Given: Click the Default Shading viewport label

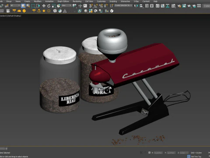Looking at the screenshot, I should [x=14, y=16].
